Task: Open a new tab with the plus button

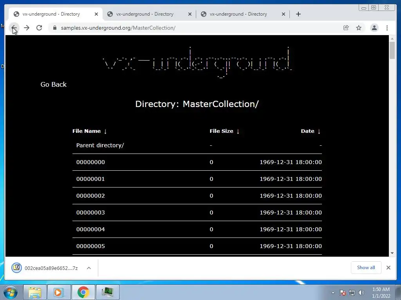Action: [x=298, y=14]
